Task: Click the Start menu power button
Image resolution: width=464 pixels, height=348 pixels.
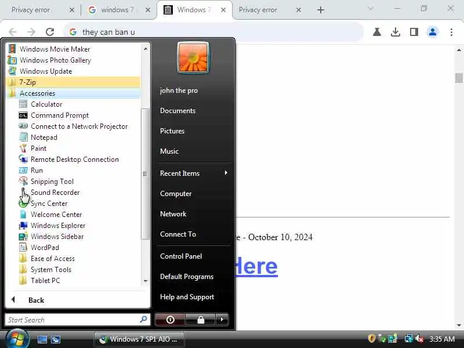Action: coord(170,320)
